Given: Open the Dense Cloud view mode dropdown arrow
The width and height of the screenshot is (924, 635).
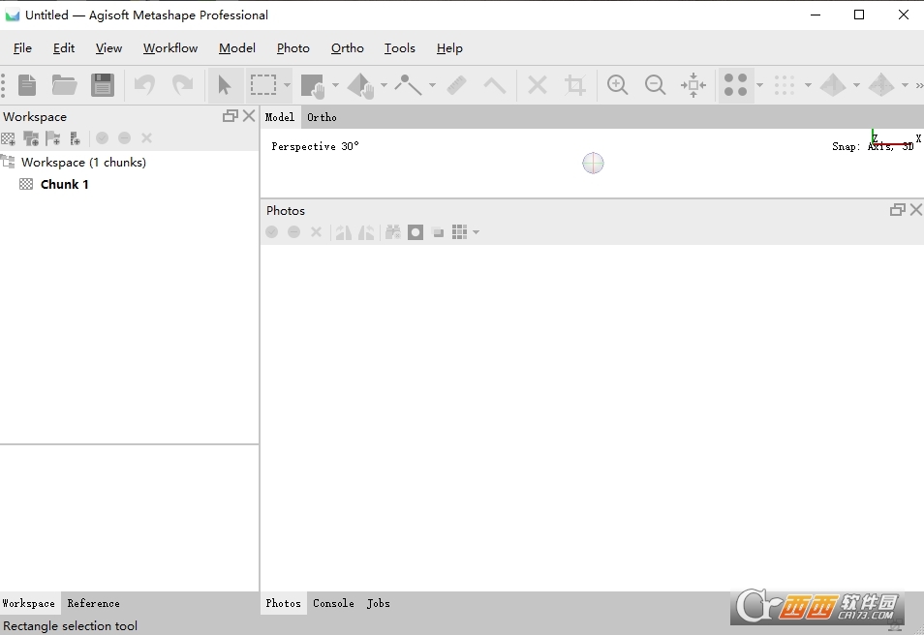Looking at the screenshot, I should pos(808,85).
